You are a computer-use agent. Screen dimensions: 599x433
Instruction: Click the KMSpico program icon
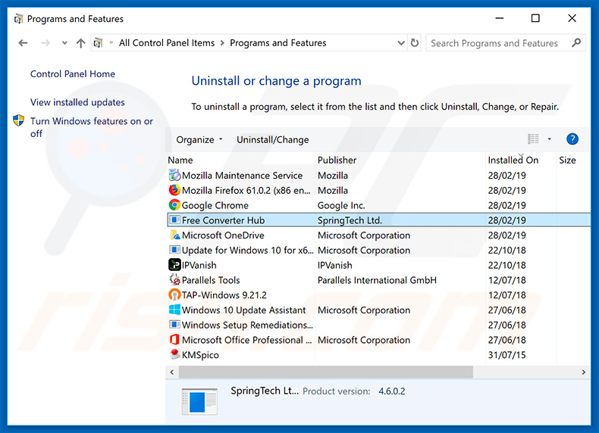coord(174,354)
